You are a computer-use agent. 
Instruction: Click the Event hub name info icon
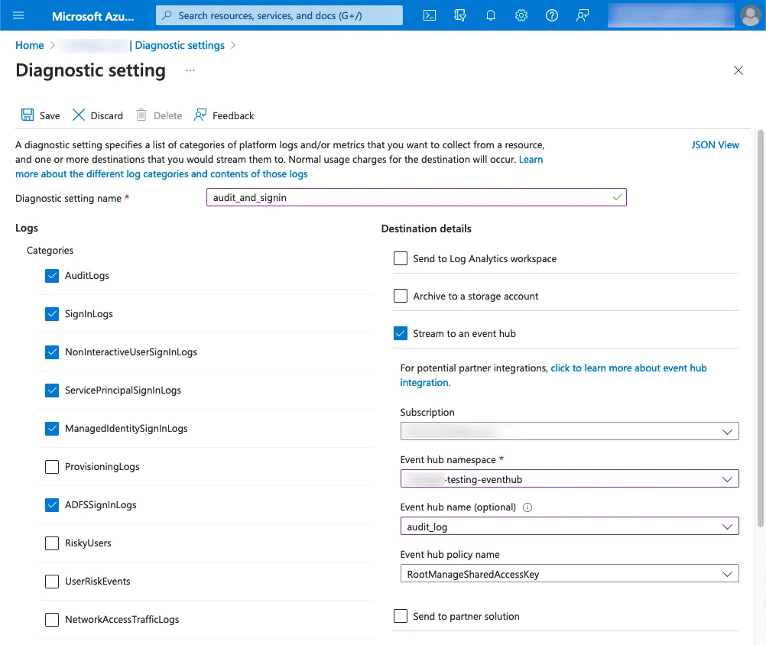[x=527, y=507]
